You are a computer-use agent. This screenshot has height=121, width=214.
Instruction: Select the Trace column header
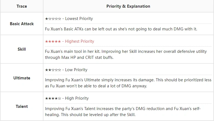22,6
